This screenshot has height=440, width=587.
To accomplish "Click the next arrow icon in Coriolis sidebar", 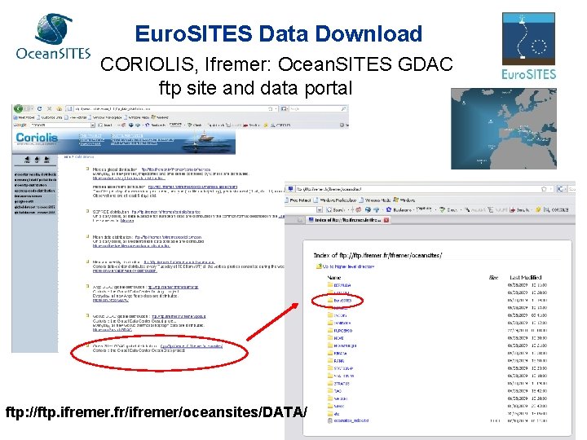I will (x=46, y=161).
